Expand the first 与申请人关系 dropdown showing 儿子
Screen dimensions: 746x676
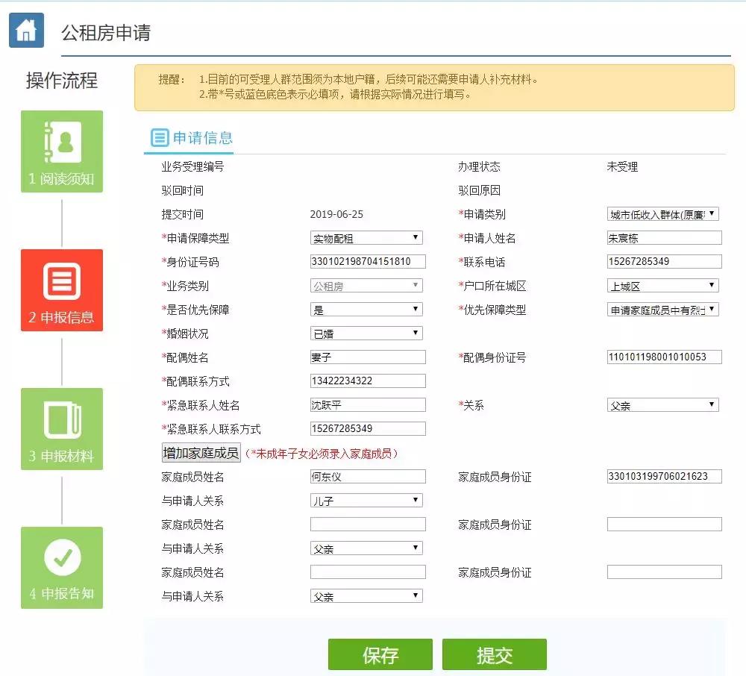tap(366, 500)
